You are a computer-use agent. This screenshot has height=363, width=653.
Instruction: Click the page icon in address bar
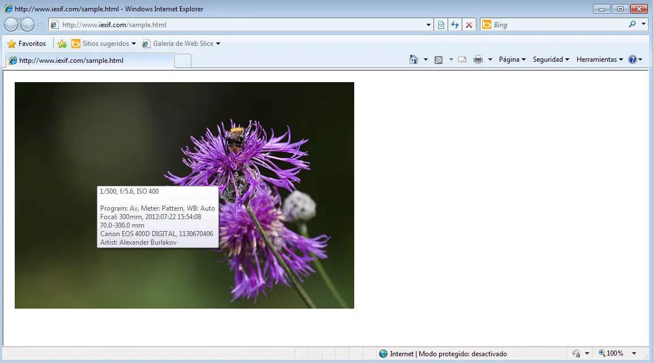[54, 25]
